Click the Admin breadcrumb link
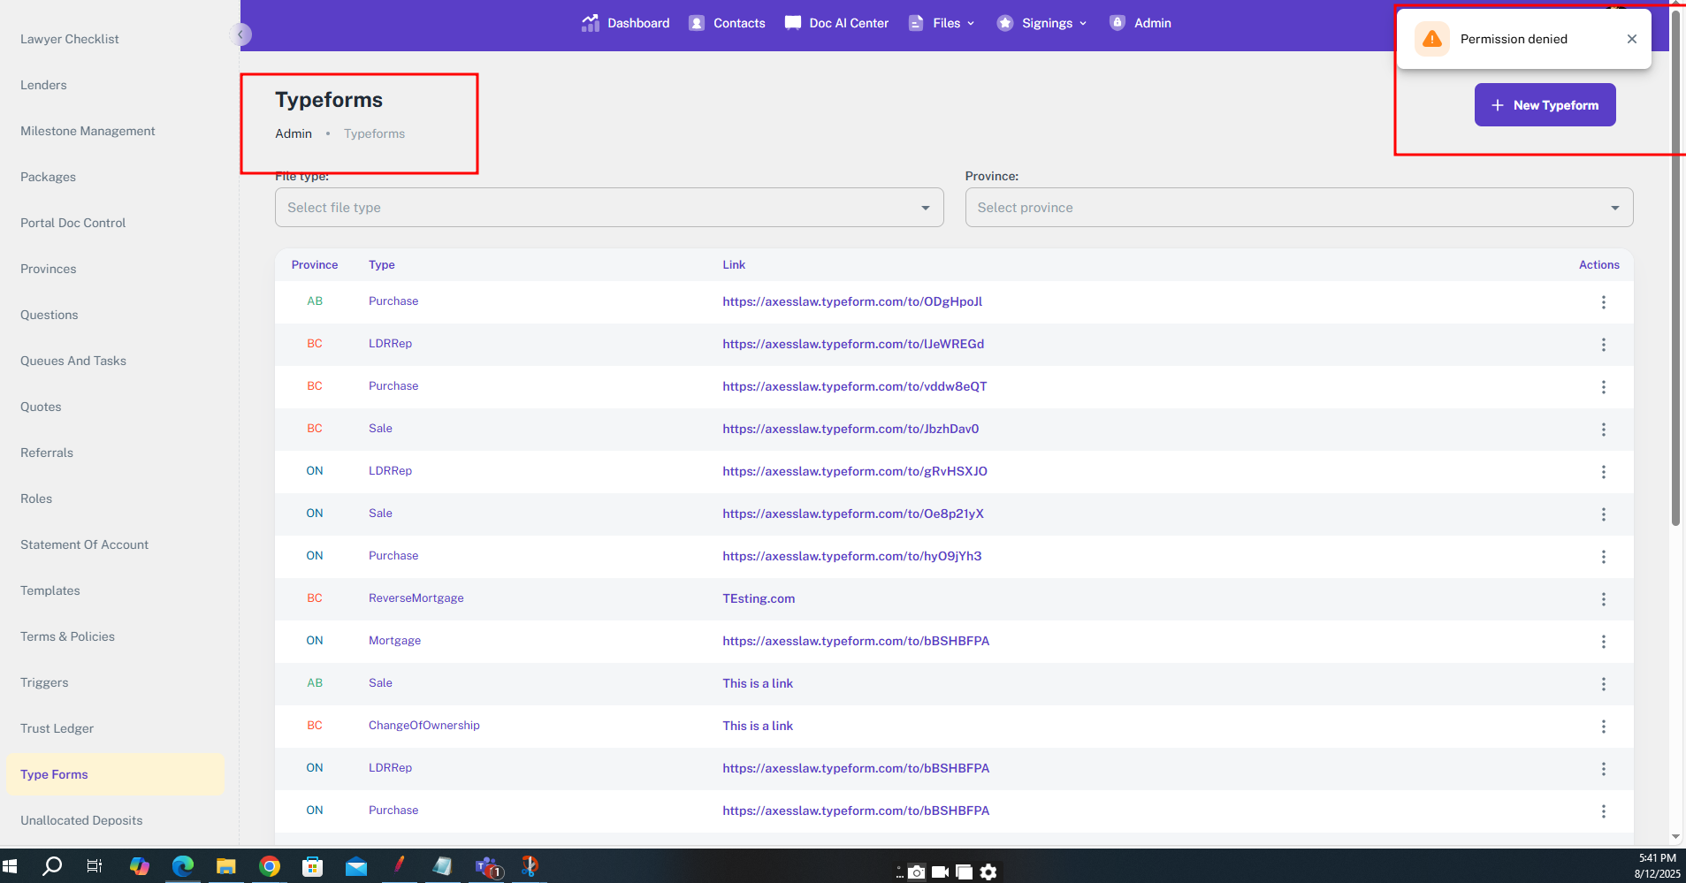 [x=294, y=133]
